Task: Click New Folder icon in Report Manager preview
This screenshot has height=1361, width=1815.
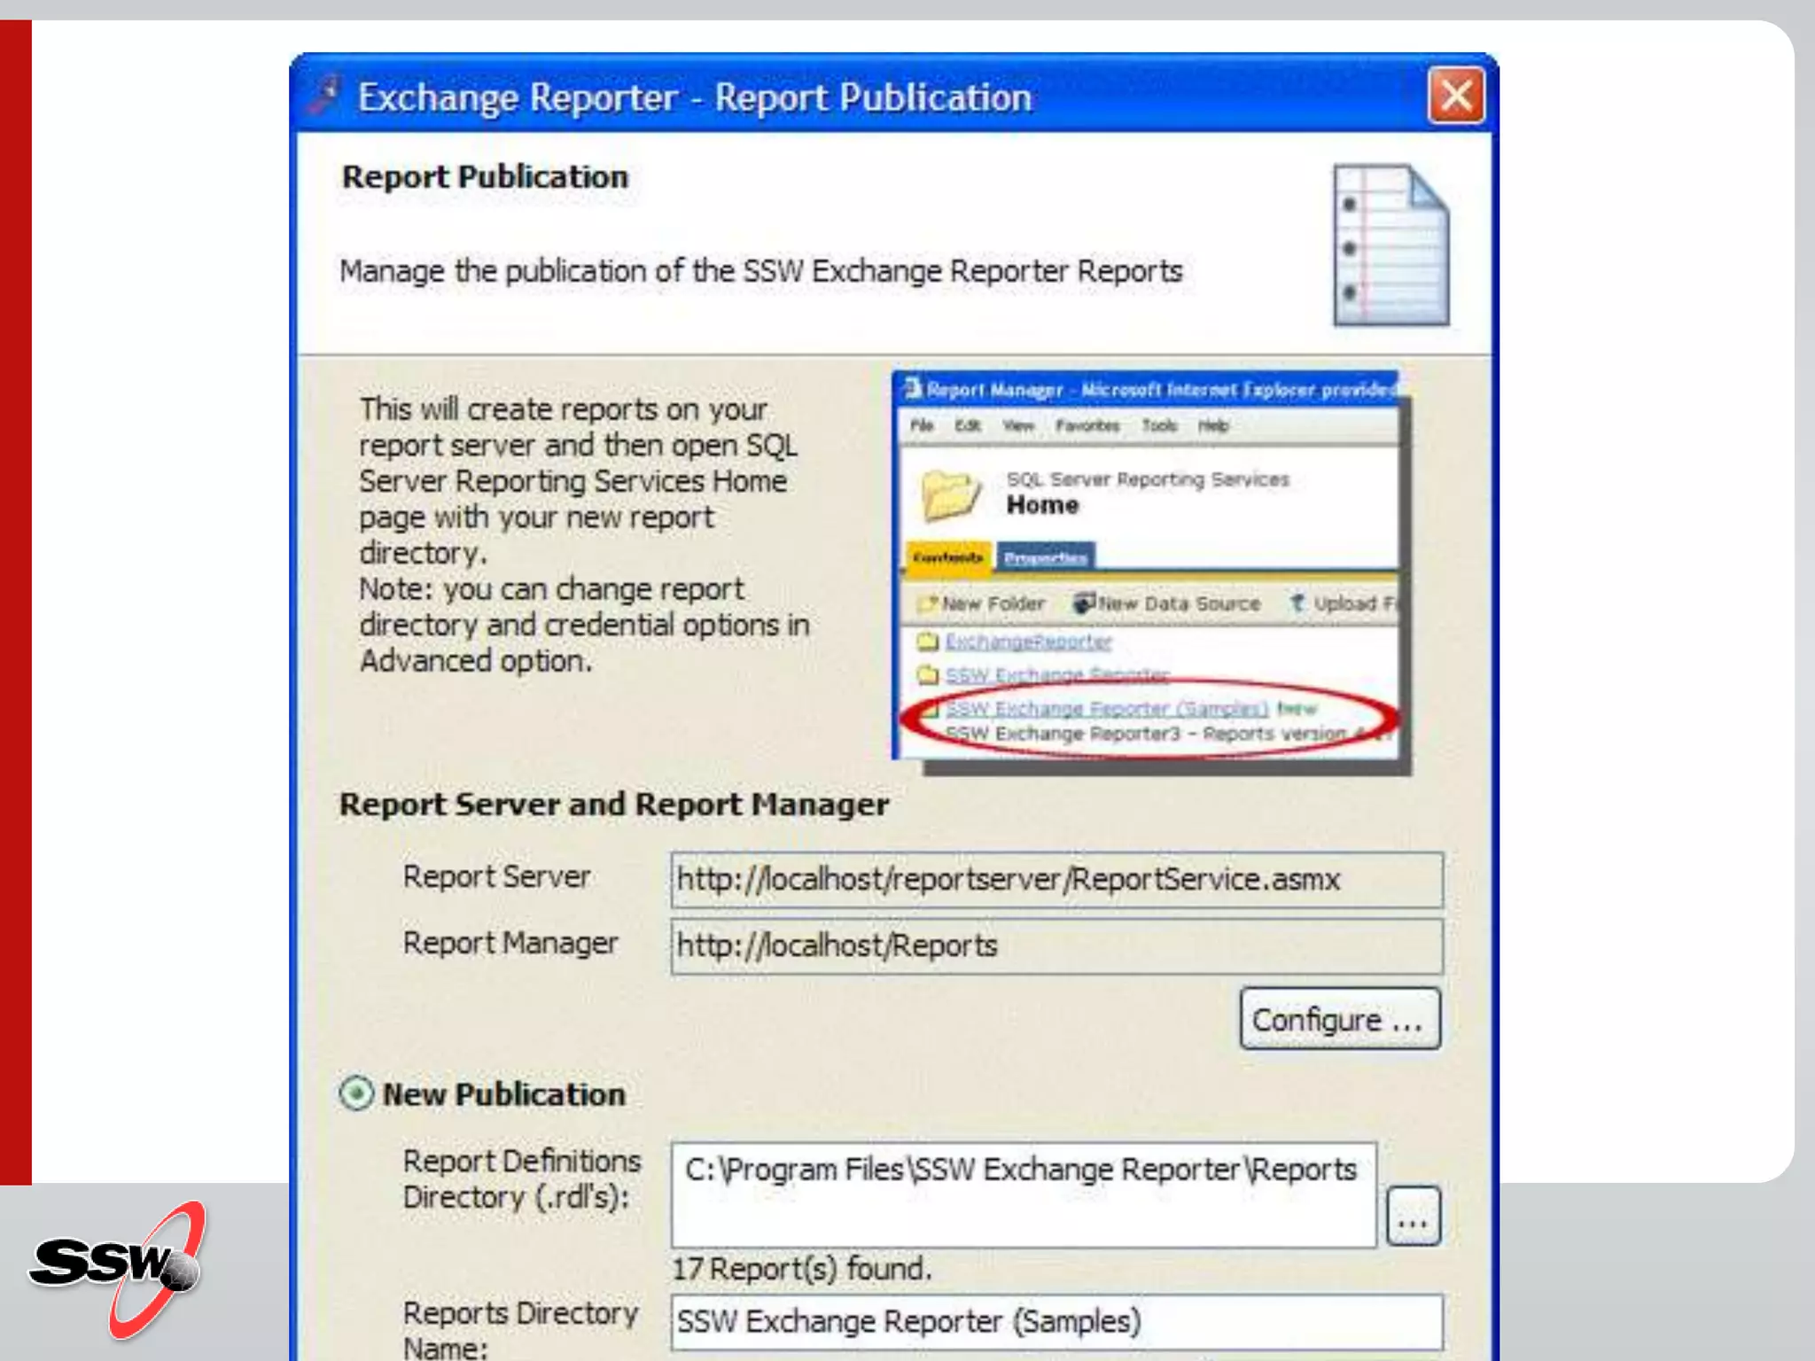Action: 928,603
